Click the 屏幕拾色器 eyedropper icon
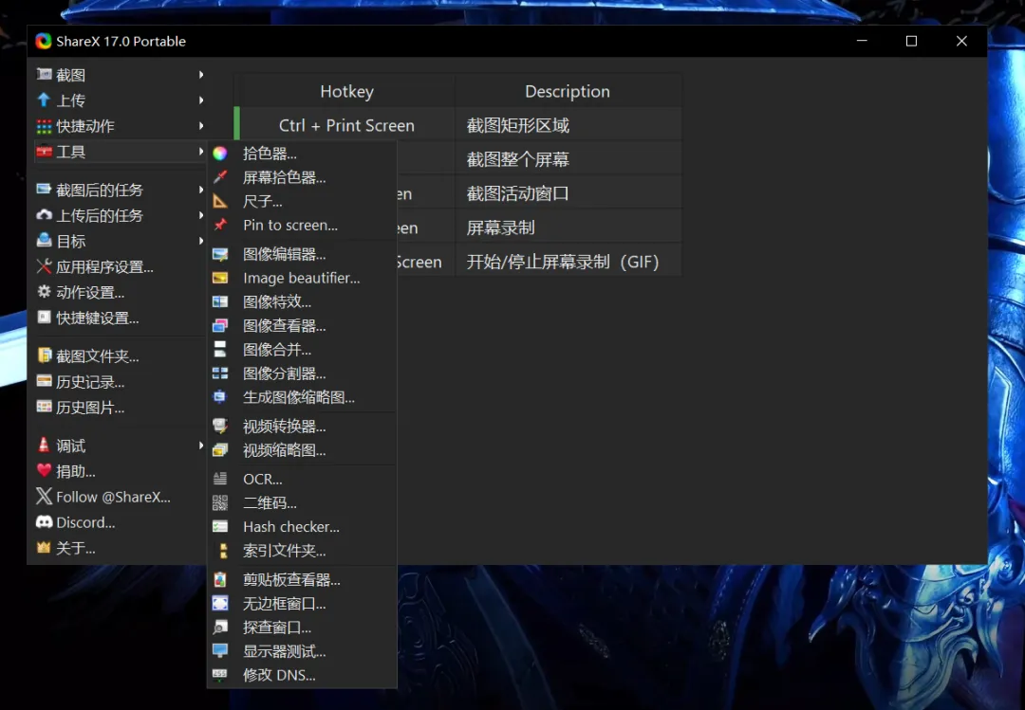The image size is (1025, 710). pos(220,177)
